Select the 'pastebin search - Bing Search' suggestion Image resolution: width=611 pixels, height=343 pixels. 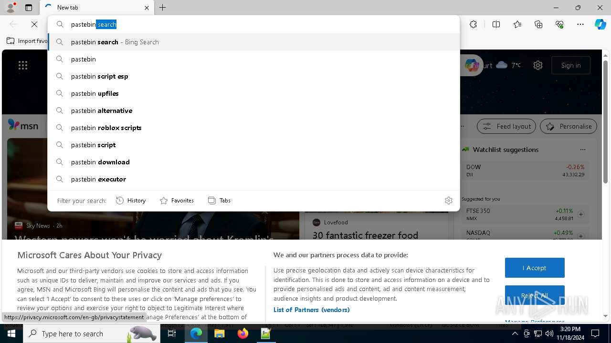253,42
